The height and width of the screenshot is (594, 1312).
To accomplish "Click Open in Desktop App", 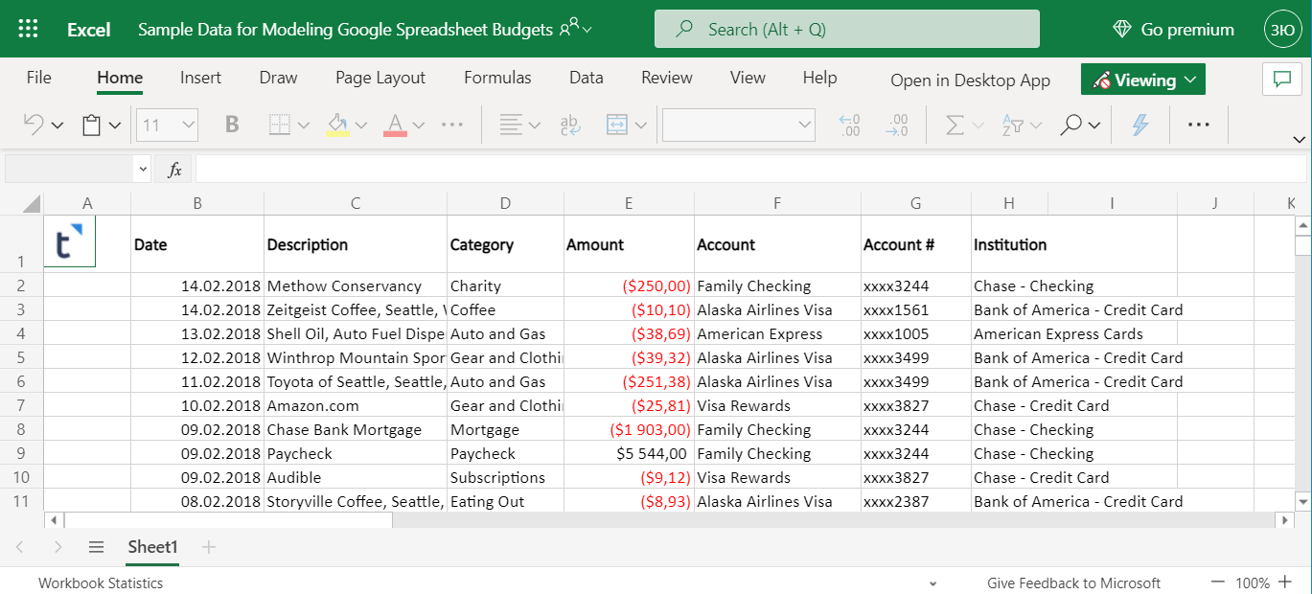I will (x=970, y=80).
